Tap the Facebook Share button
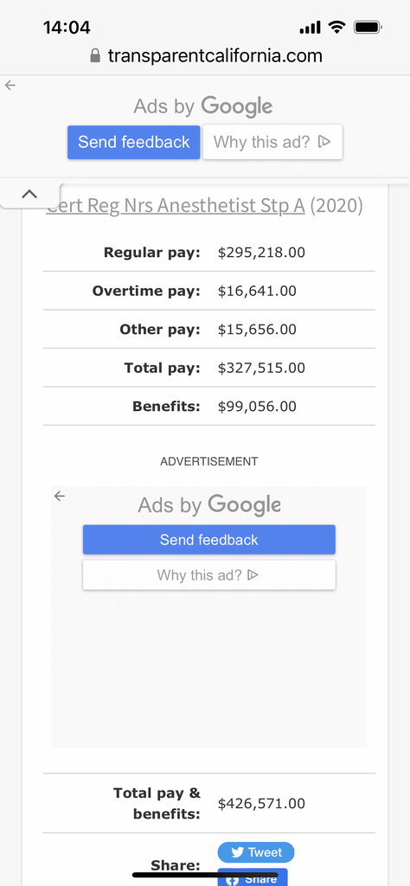 (x=253, y=877)
